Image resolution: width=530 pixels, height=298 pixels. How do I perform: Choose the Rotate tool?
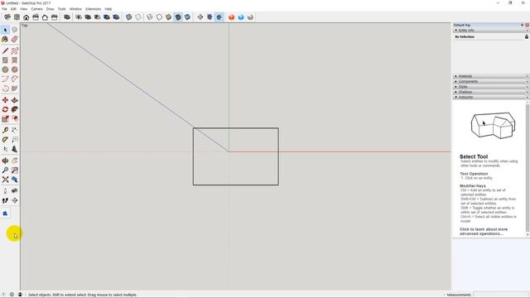5,109
